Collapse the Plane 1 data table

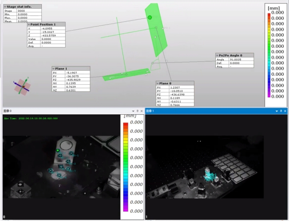[53, 69]
